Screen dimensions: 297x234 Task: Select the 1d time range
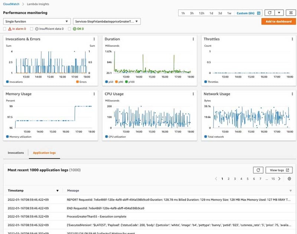[x=211, y=13]
